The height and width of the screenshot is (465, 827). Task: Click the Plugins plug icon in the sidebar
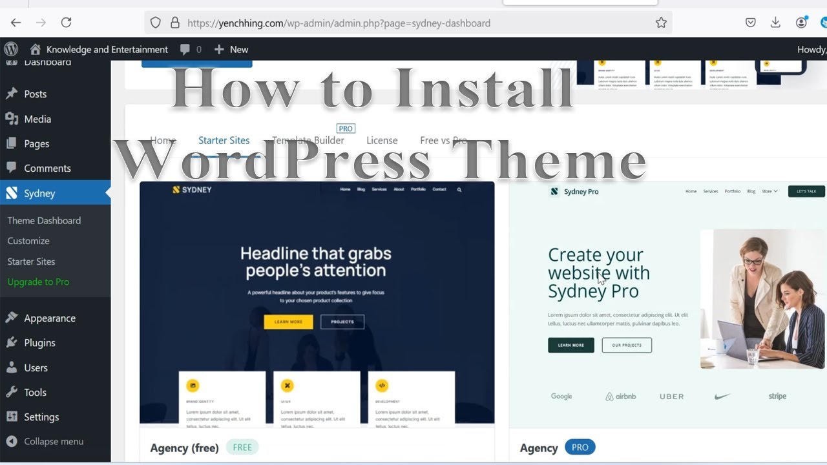(12, 342)
